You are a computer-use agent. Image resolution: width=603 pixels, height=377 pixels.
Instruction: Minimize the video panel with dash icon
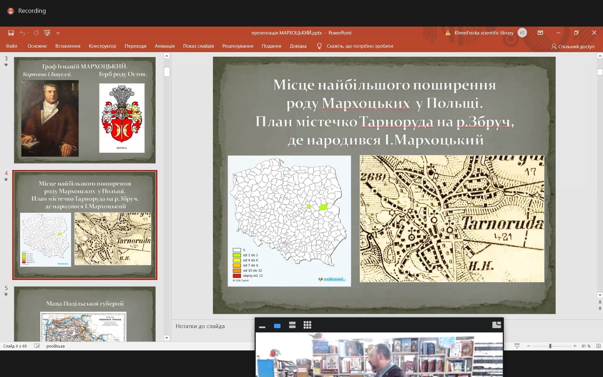[262, 326]
